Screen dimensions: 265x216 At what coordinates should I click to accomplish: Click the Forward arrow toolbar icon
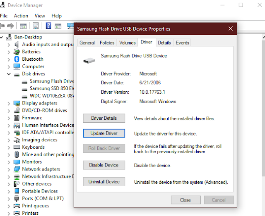(x=11, y=26)
